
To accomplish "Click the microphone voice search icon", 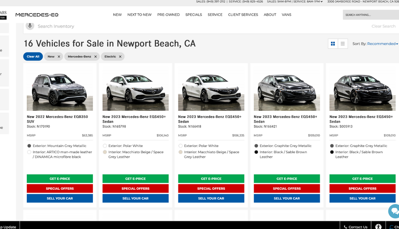I will (30, 26).
